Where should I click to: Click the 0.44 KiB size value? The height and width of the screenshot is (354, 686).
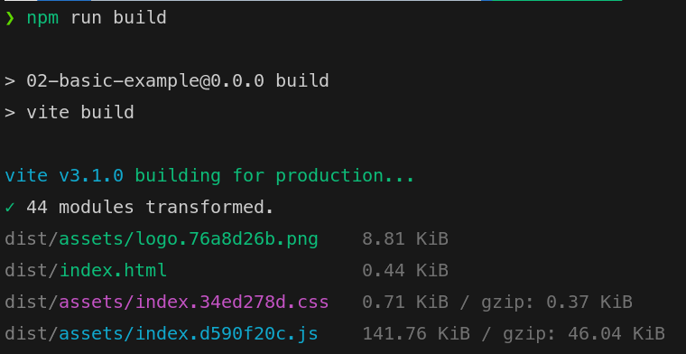click(x=405, y=270)
